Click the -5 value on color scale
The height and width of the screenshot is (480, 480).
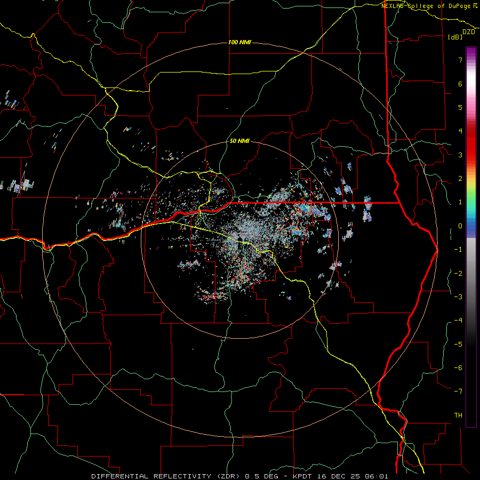pyautogui.click(x=458, y=344)
